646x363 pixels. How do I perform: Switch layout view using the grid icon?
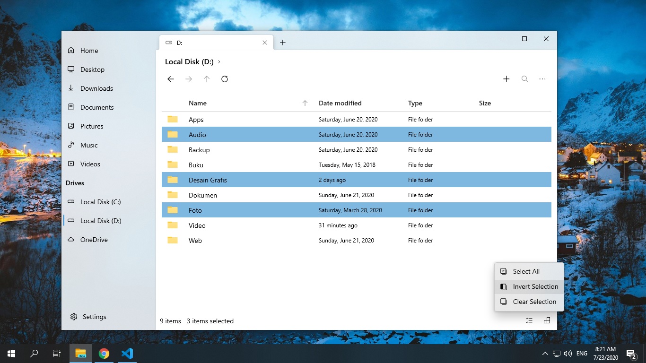click(x=547, y=320)
